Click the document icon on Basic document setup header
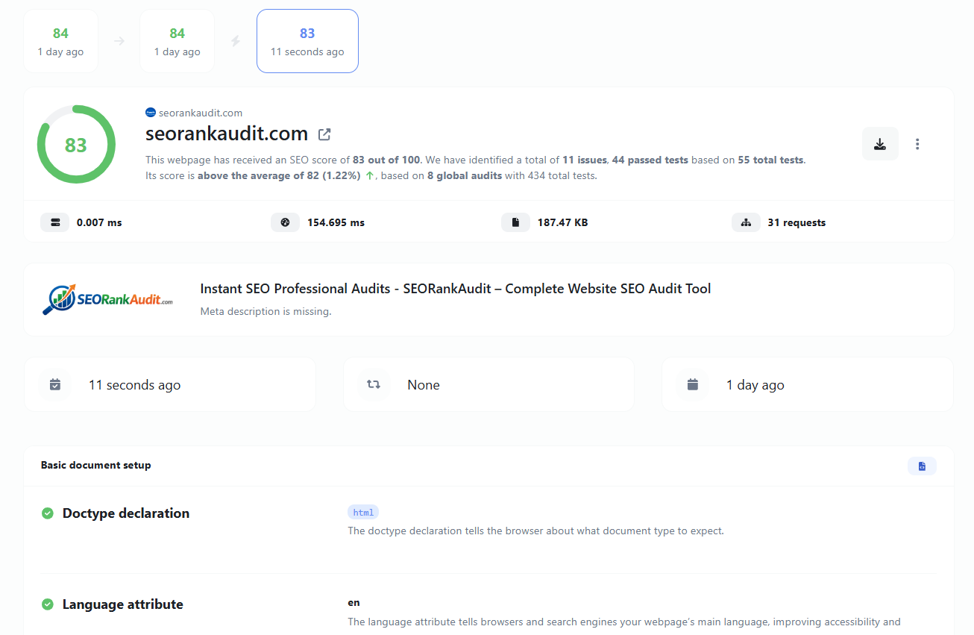The height and width of the screenshot is (635, 974). (x=922, y=465)
